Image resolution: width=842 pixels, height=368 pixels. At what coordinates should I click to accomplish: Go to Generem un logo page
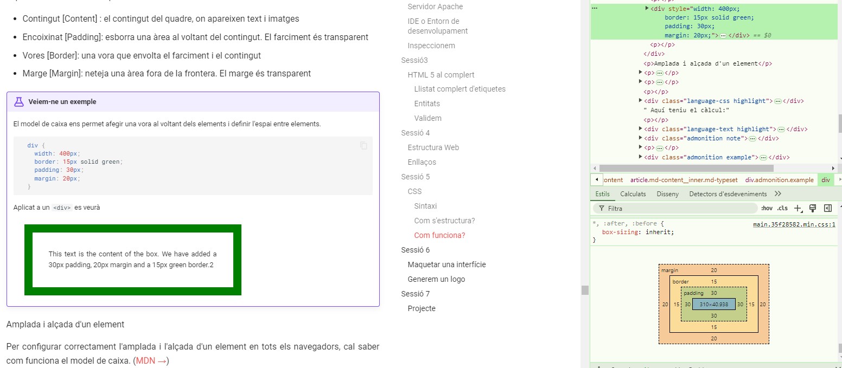(x=436, y=279)
